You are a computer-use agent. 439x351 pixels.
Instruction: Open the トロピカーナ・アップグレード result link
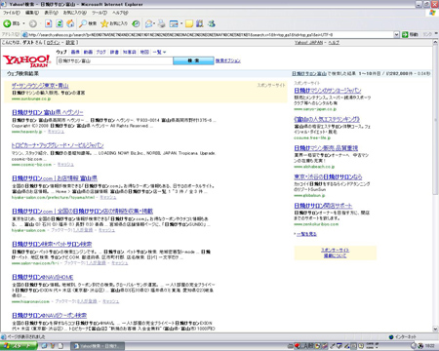tap(58, 145)
